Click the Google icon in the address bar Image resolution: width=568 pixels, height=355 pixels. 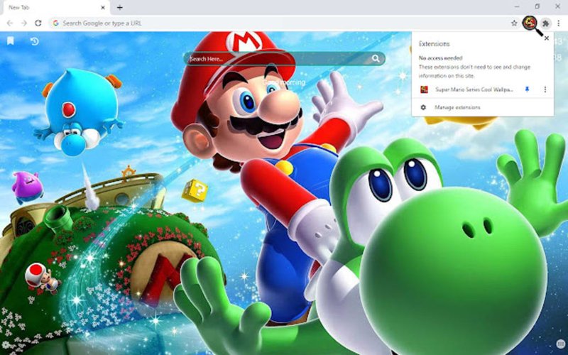55,23
